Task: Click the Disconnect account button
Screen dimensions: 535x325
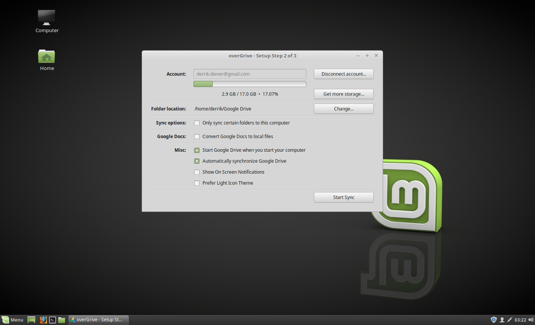Action: coord(344,74)
